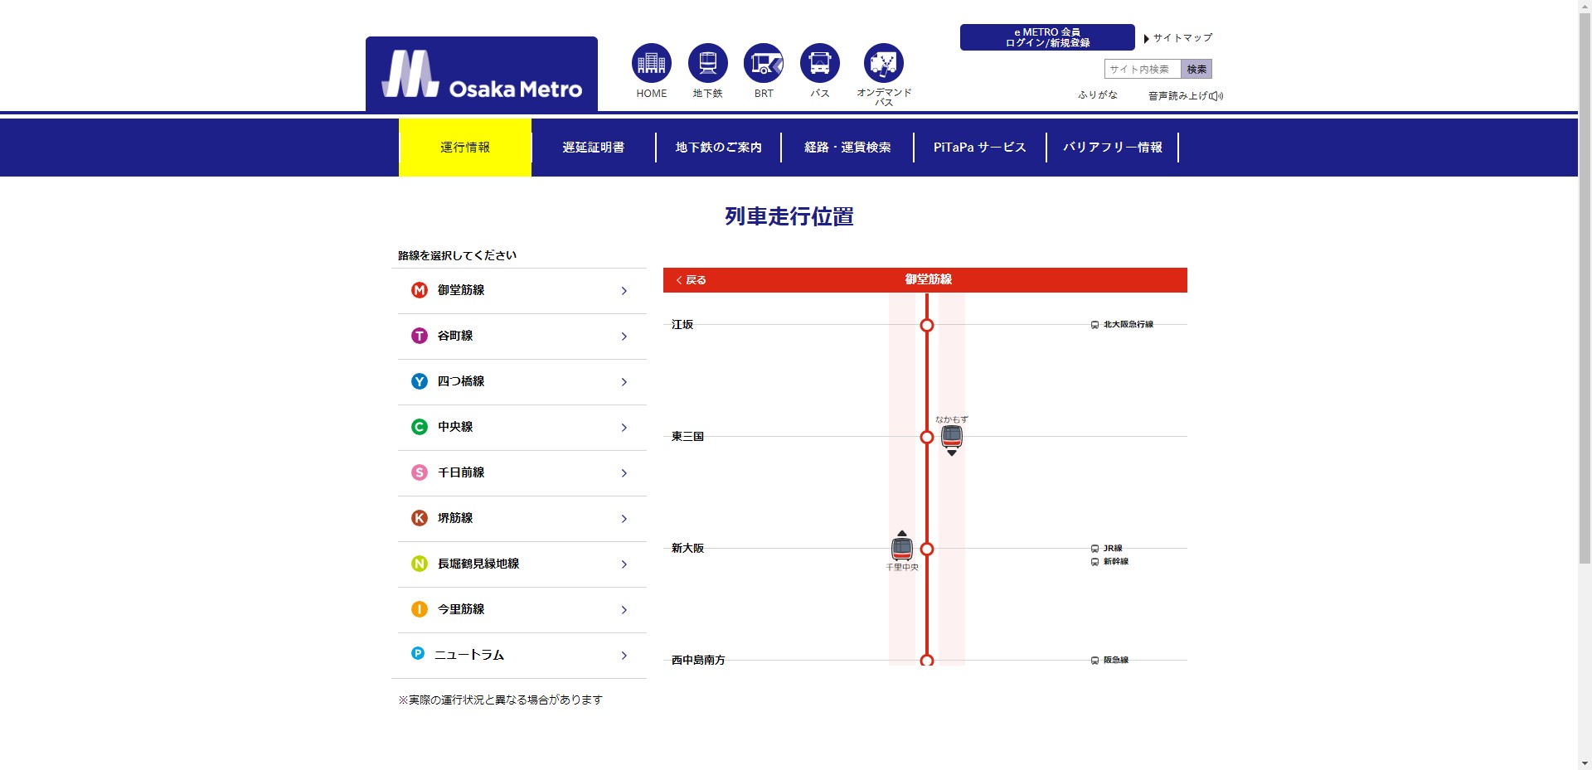Screen dimensions: 1592x770
Task: Click the Osaka Metro logo
Action: (482, 75)
